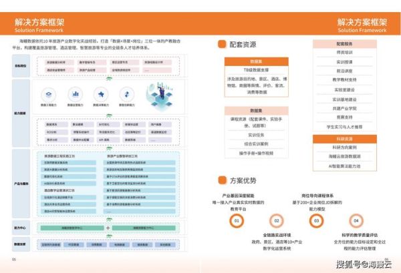This screenshot has height=273, width=401.
Task: Click the 实验室建设 row
Action: 344,89
